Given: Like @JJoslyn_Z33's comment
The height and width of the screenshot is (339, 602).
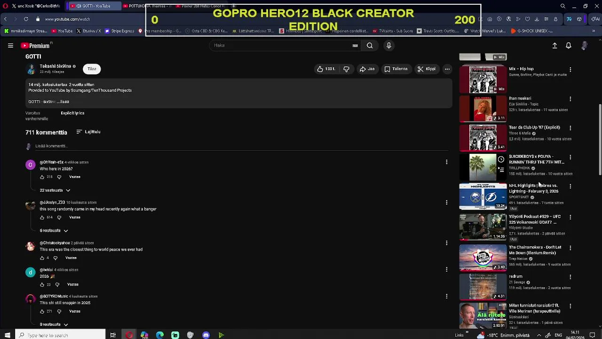Looking at the screenshot, I should [x=42, y=218].
